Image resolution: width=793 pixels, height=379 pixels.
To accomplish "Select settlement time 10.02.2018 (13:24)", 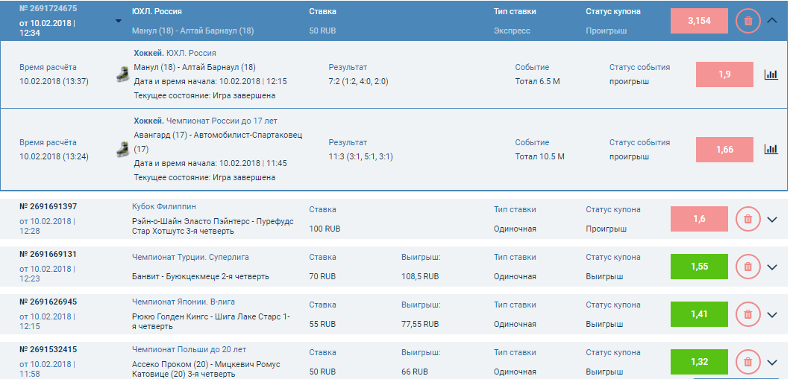I will [54, 157].
